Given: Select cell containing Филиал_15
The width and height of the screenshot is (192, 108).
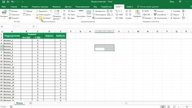Looking at the screenshot, I should pos(12,82).
